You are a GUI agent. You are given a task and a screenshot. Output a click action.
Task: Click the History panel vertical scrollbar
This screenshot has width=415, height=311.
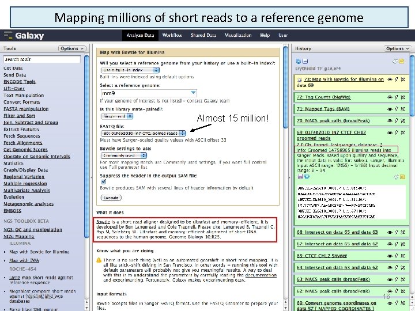click(412, 85)
